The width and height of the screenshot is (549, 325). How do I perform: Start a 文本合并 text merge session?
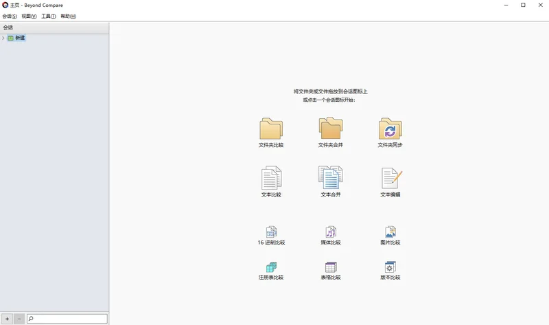tap(331, 181)
